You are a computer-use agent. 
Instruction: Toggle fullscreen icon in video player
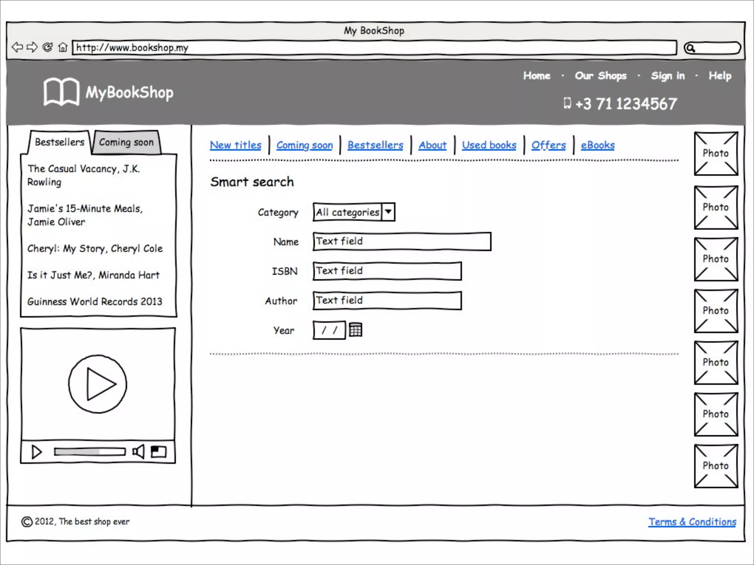point(159,451)
